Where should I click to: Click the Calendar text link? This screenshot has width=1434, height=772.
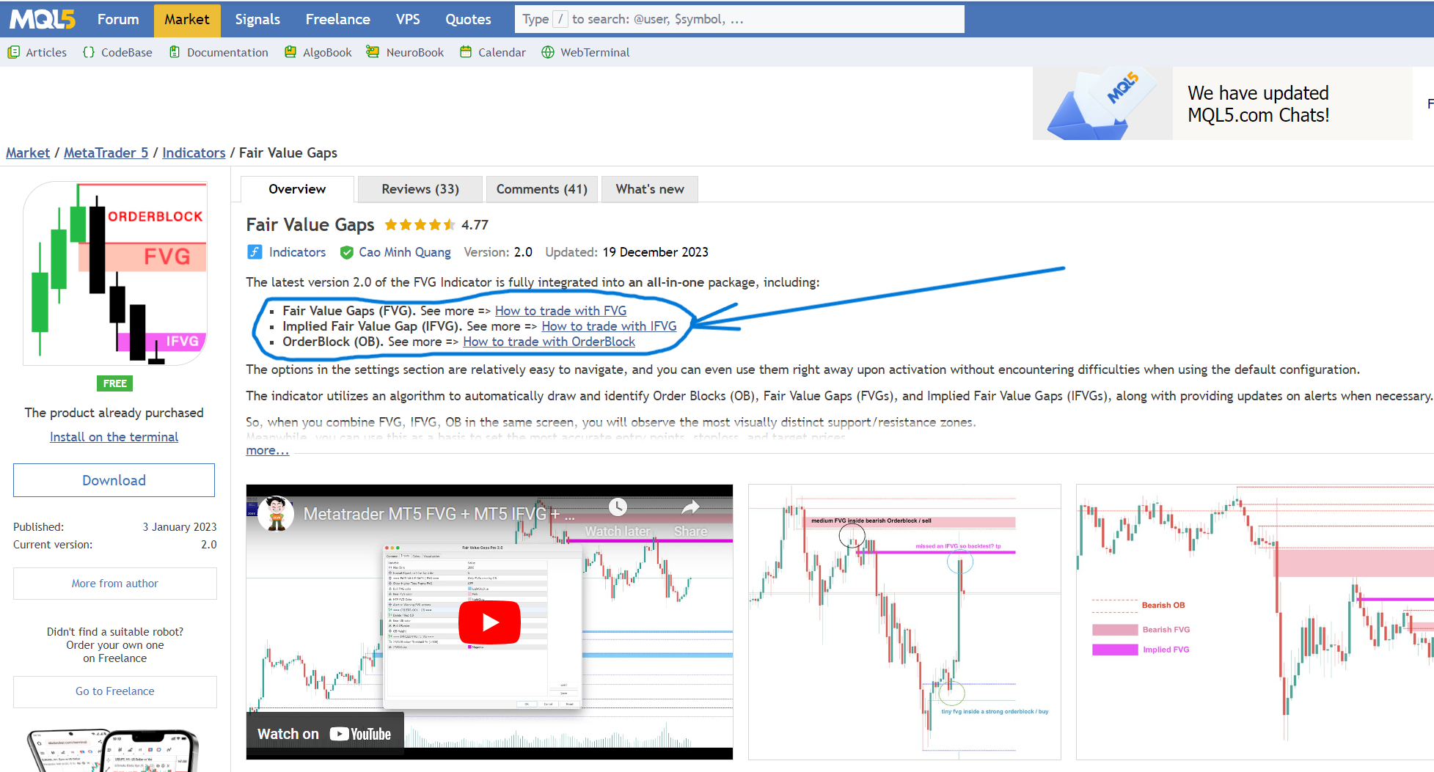[502, 52]
